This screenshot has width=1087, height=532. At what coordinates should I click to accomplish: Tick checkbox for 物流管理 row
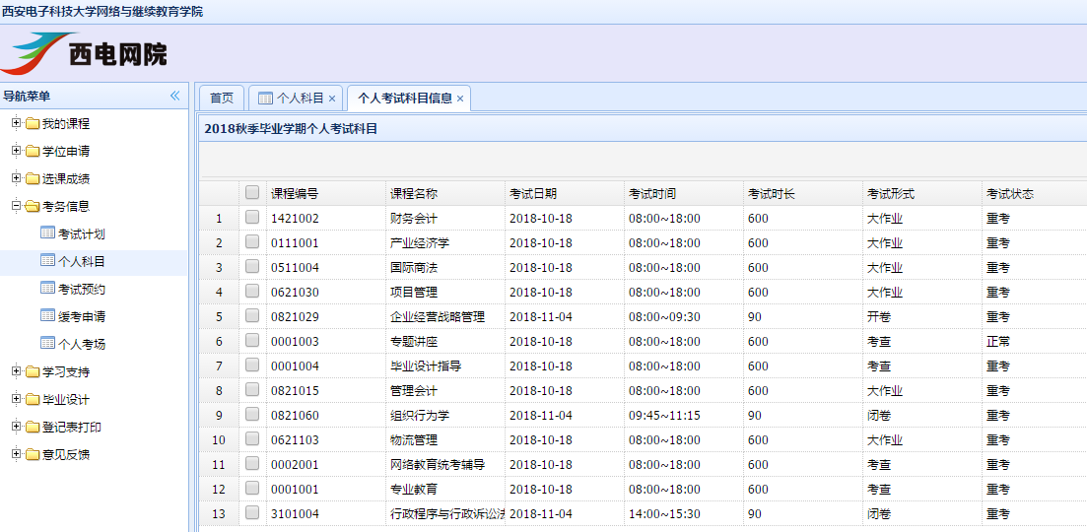pyautogui.click(x=252, y=439)
